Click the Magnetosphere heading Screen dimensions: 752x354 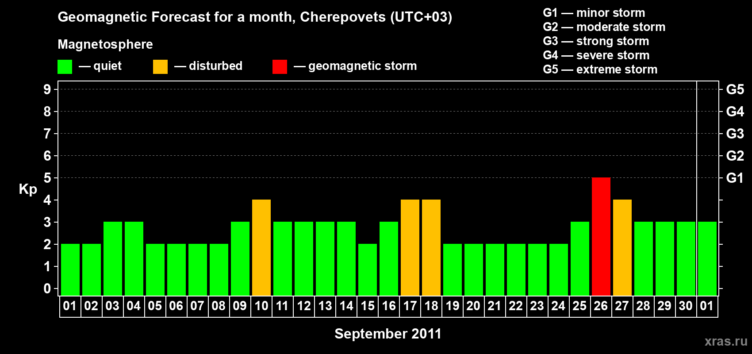[105, 44]
